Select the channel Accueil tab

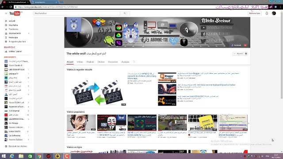(70, 62)
